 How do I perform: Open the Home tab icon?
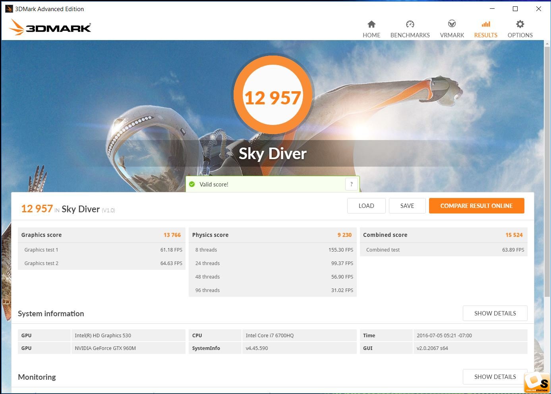point(371,24)
